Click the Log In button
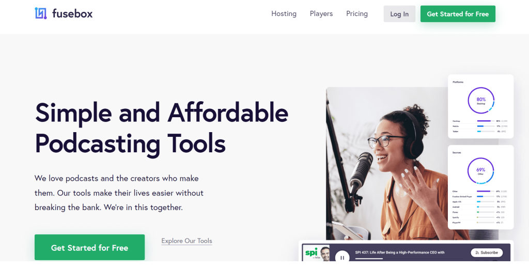Screen dimensions: 529x272 (x=399, y=14)
